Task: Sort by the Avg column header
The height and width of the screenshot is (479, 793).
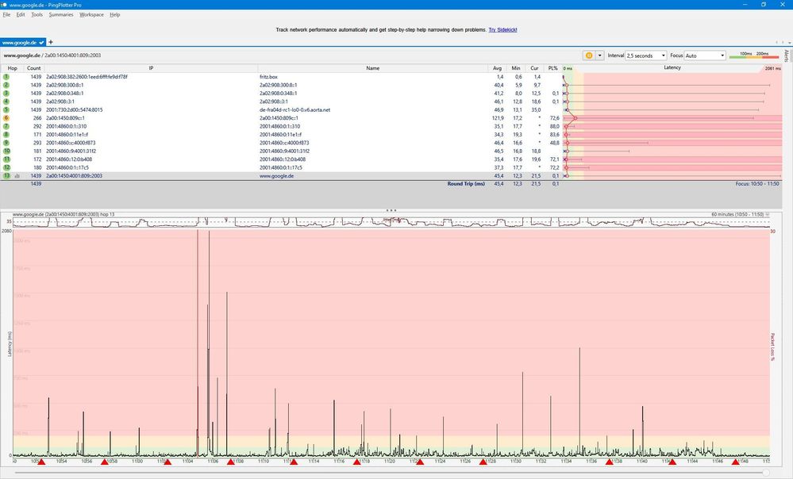Action: [497, 68]
